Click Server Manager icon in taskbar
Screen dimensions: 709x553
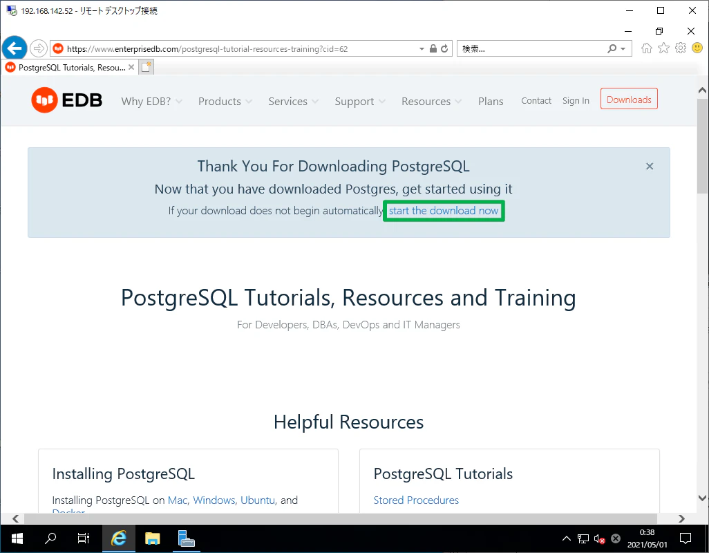(187, 538)
